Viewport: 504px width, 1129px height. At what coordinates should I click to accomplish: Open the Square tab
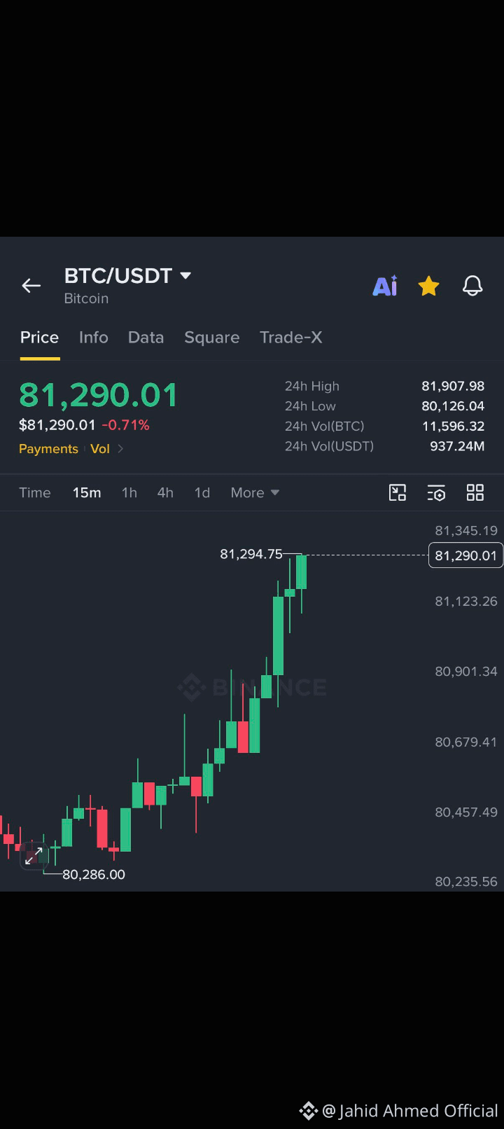coord(212,338)
